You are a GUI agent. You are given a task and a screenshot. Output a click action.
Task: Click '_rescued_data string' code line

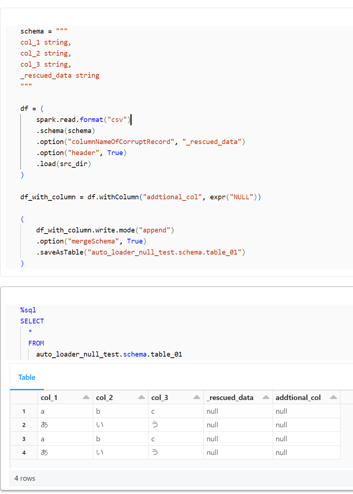point(60,76)
